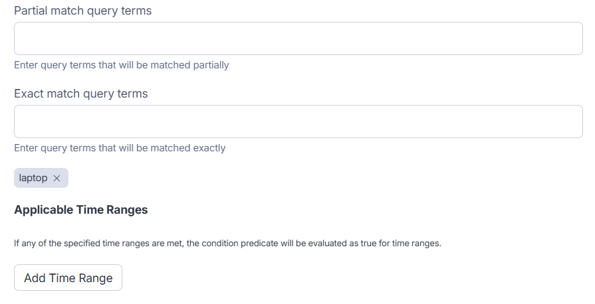Click the X icon beside laptop
The image size is (595, 304).
coord(57,178)
